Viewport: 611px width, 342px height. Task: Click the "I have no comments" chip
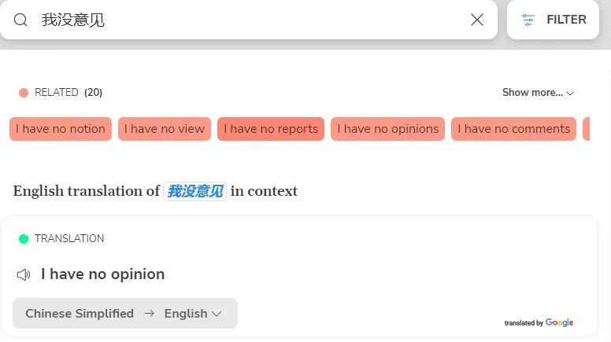(x=513, y=129)
